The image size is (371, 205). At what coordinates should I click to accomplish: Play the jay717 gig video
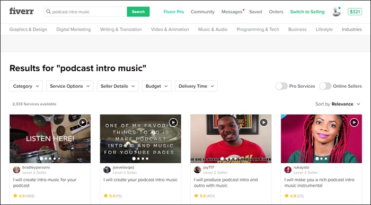tap(263, 123)
